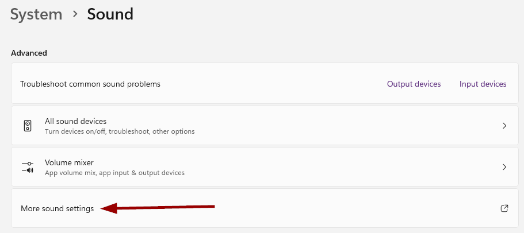Click the external link icon for More sound settings
This screenshot has height=233, width=524.
(x=504, y=208)
